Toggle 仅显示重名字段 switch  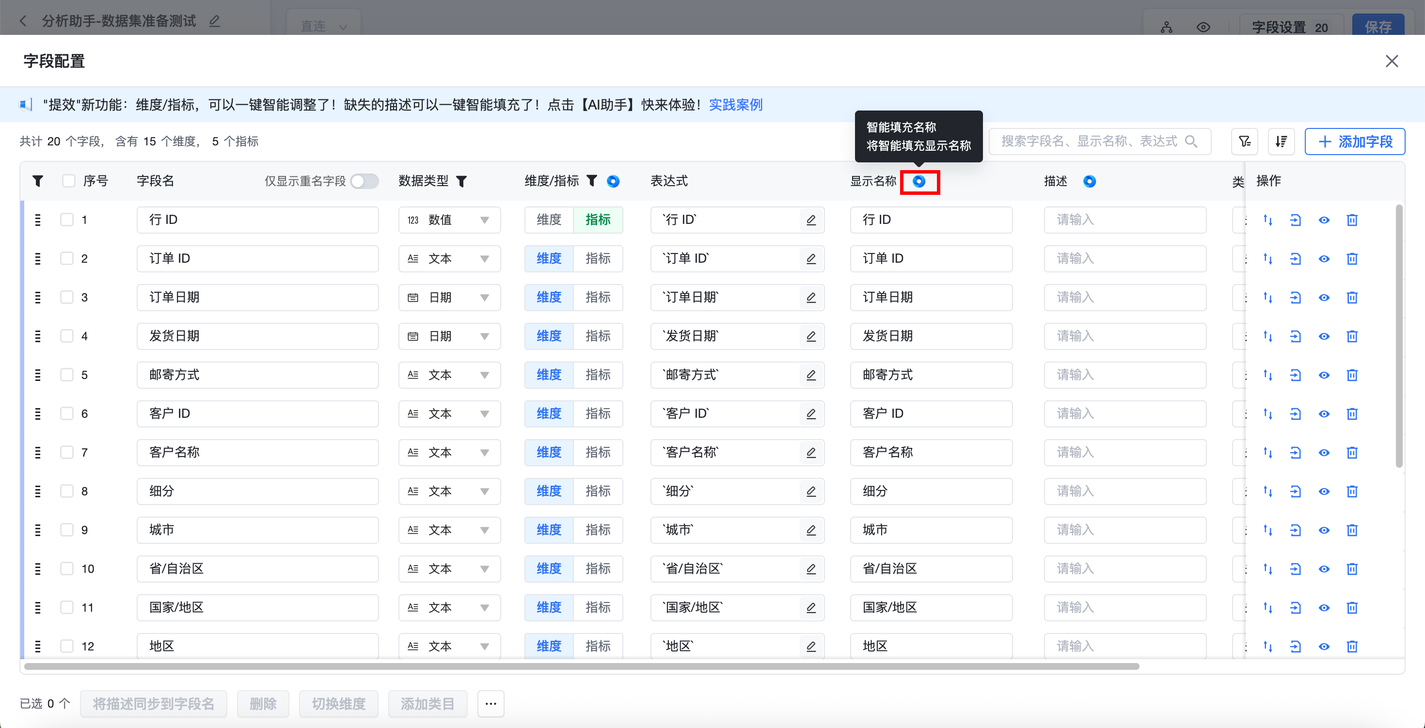[364, 181]
